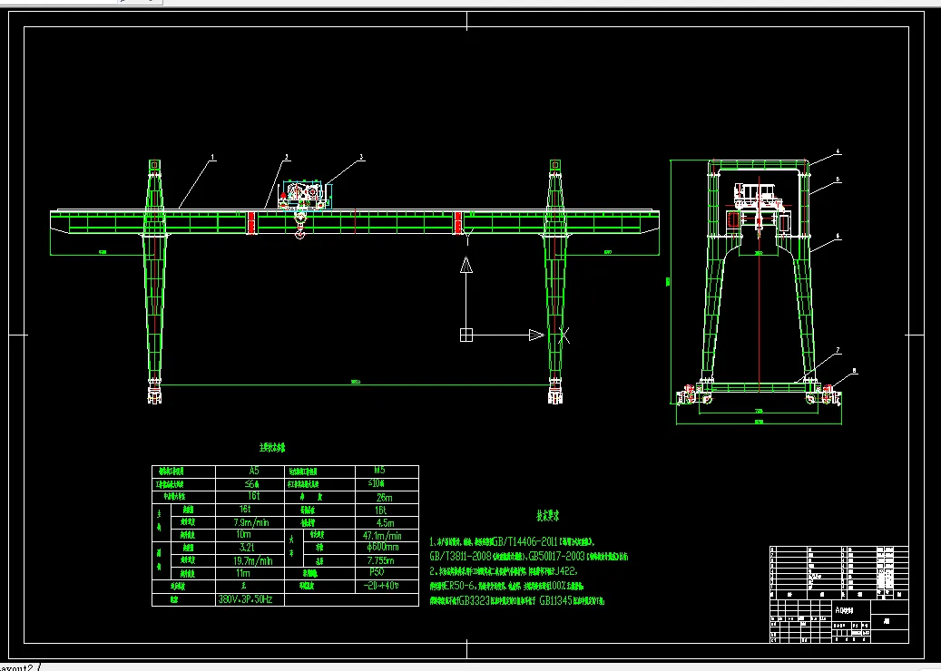Screen dimensions: 941x671
Task: Click the ER50-6 welding wire text
Action: (460, 585)
